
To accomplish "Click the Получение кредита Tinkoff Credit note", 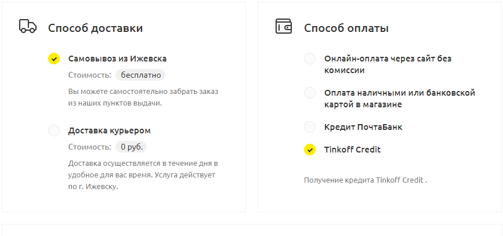I will pos(366,180).
